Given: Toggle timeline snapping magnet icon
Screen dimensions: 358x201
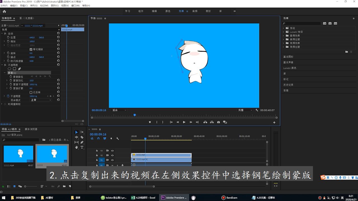Looking at the screenshot, I should [98, 138].
